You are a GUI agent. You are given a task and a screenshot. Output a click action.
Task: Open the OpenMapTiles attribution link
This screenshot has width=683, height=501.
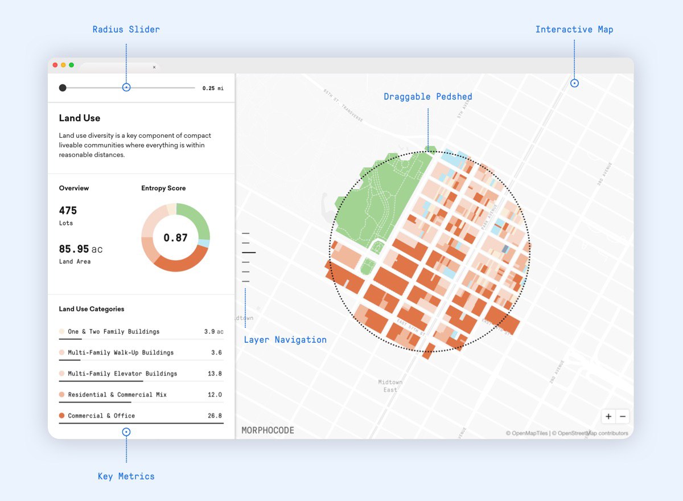click(x=527, y=433)
